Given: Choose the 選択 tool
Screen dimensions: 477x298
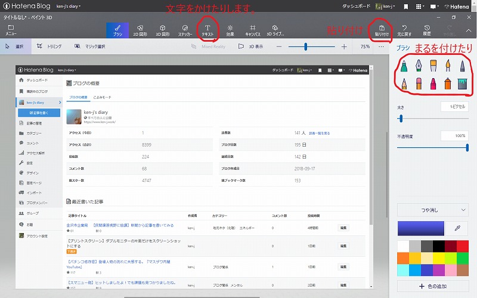Looking at the screenshot, I should 16,46.
